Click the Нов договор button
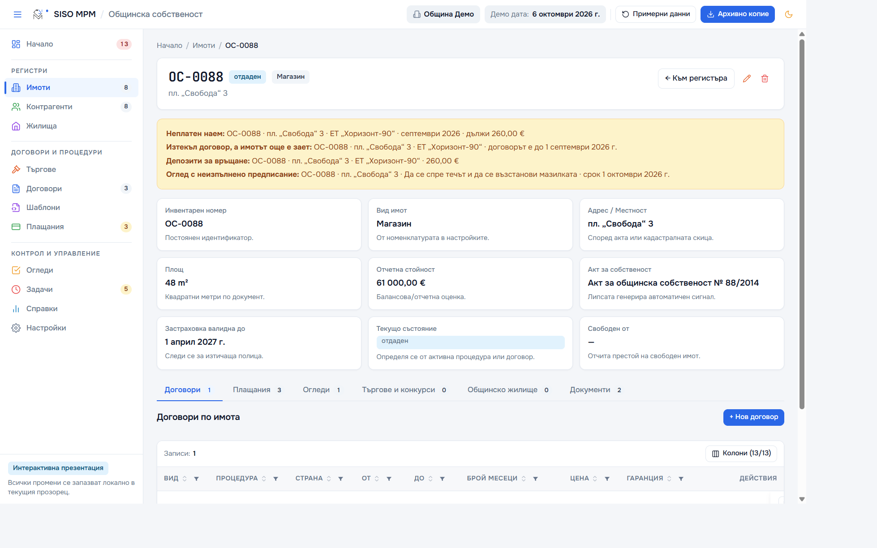 pos(753,417)
